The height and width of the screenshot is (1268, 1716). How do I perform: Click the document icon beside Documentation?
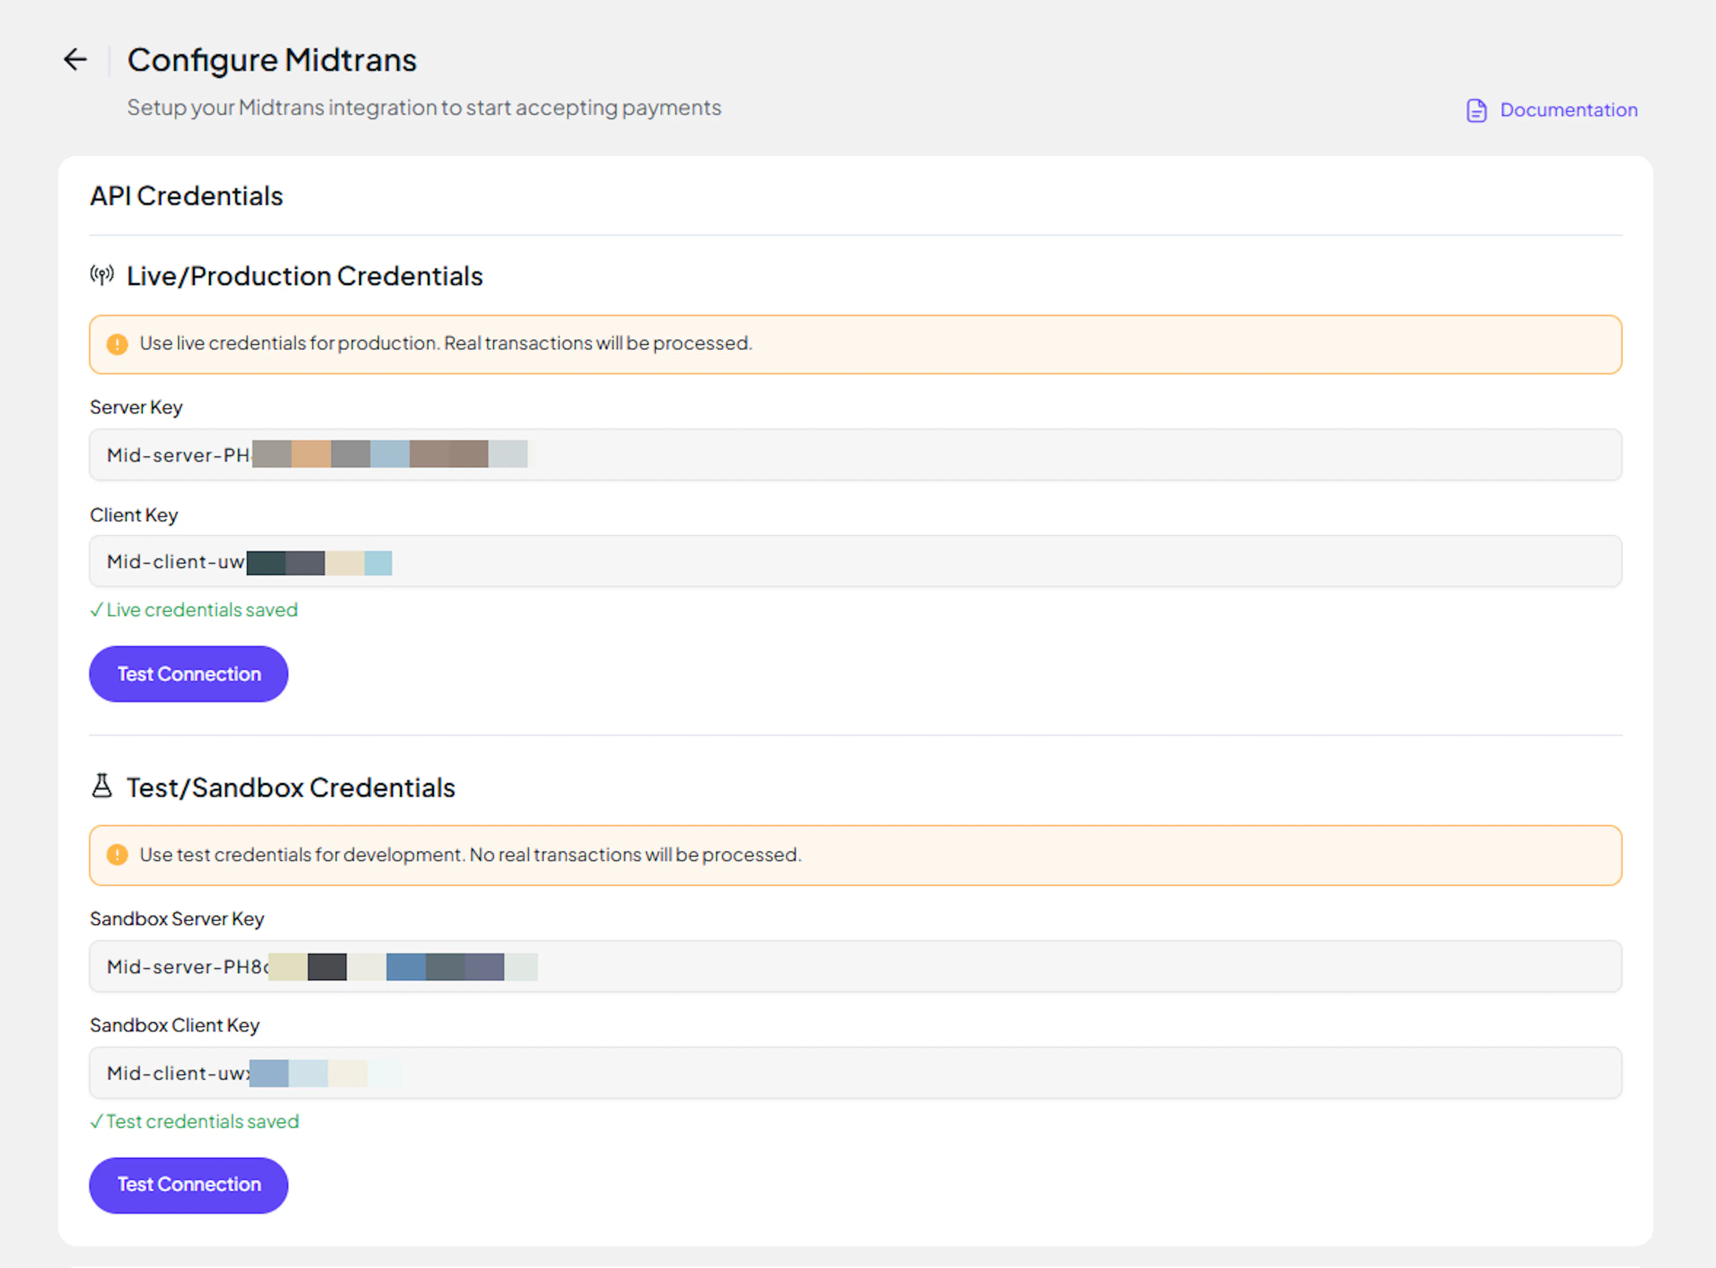[x=1476, y=110]
